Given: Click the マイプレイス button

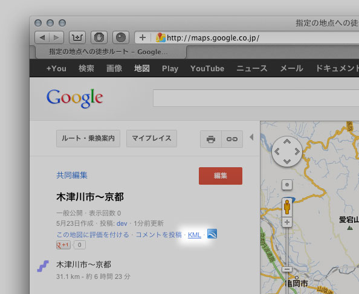Looking at the screenshot, I should pos(152,138).
